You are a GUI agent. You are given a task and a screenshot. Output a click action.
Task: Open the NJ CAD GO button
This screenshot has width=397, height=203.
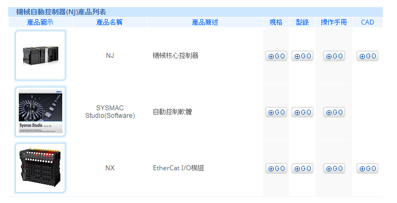pyautogui.click(x=368, y=56)
